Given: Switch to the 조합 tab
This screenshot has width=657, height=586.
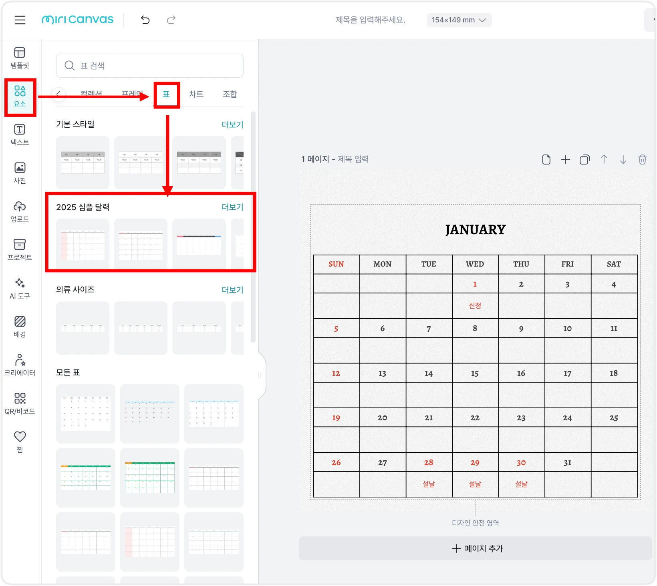Looking at the screenshot, I should (230, 94).
